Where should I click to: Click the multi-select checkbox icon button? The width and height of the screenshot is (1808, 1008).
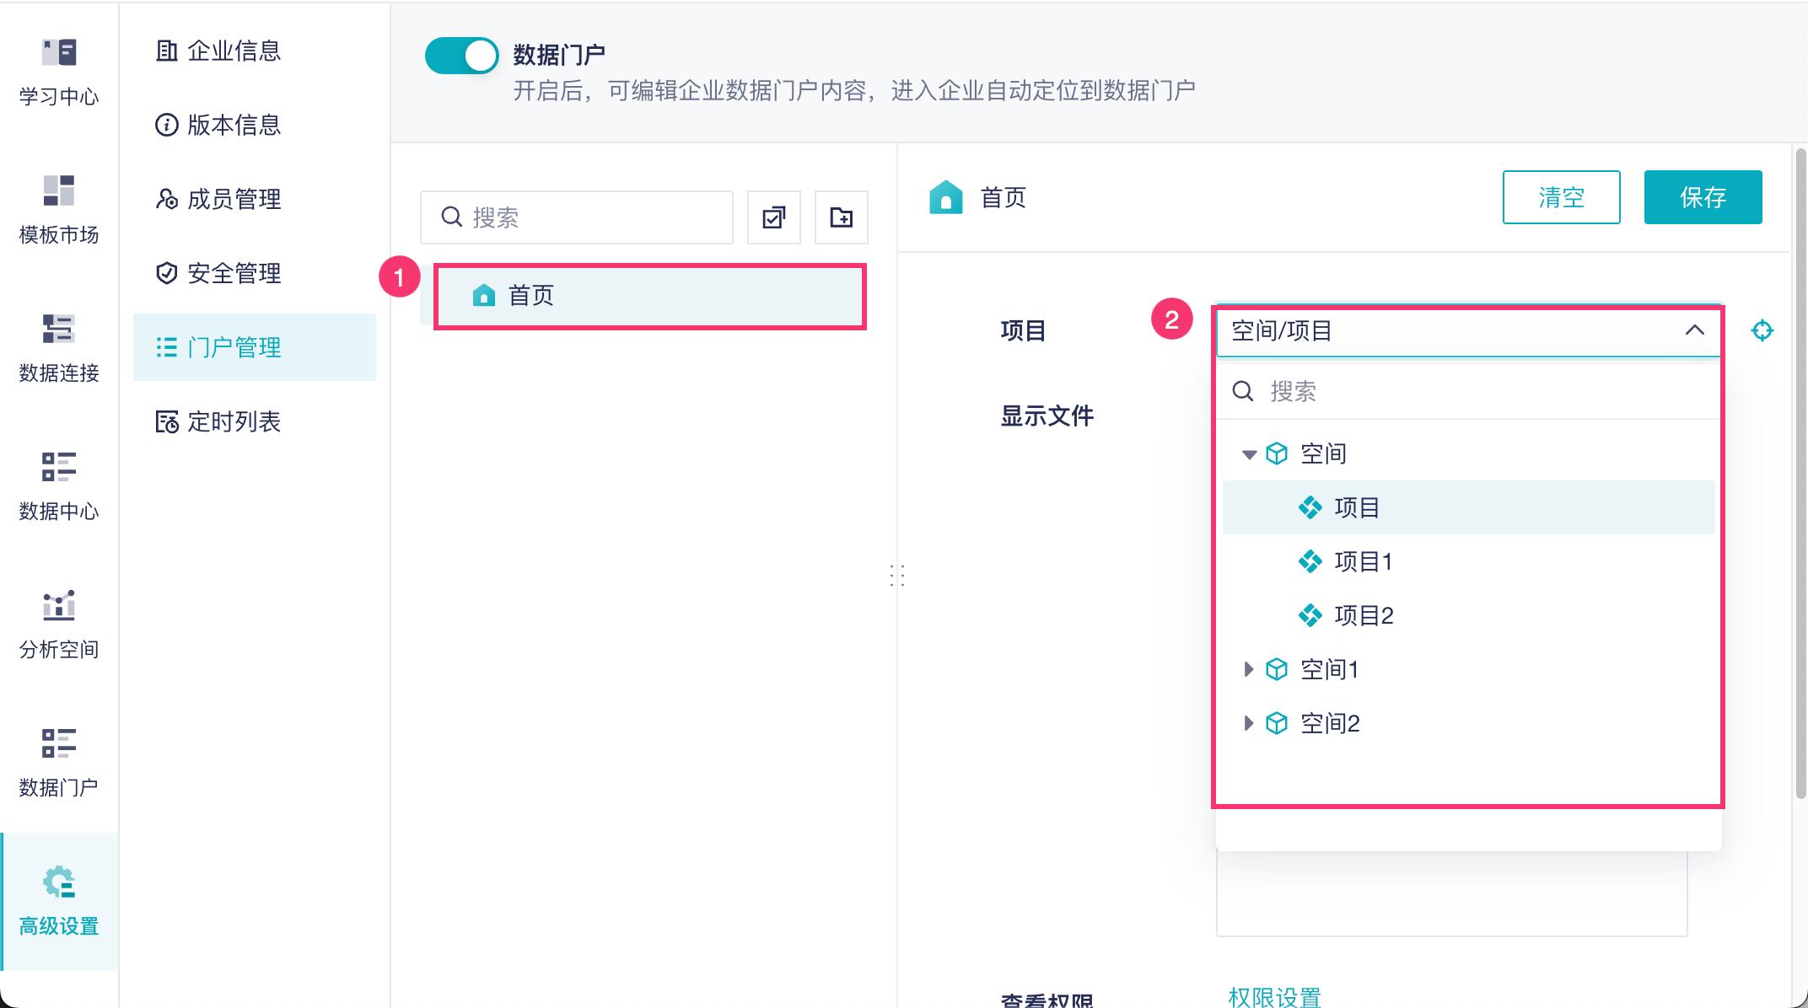tap(773, 217)
